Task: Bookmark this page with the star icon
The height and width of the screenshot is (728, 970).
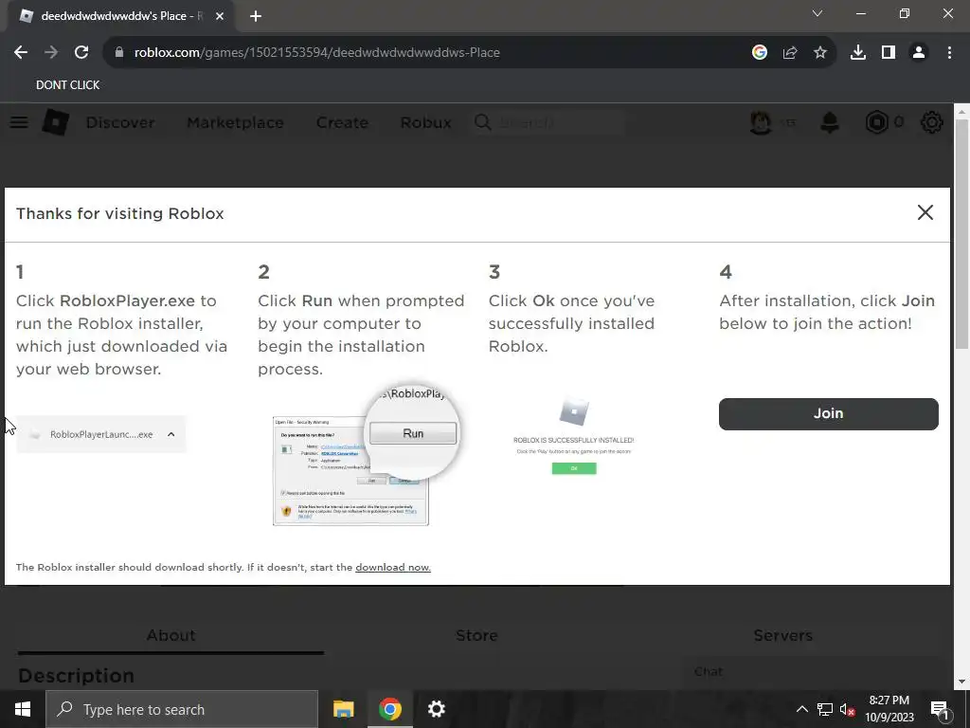Action: 820,53
